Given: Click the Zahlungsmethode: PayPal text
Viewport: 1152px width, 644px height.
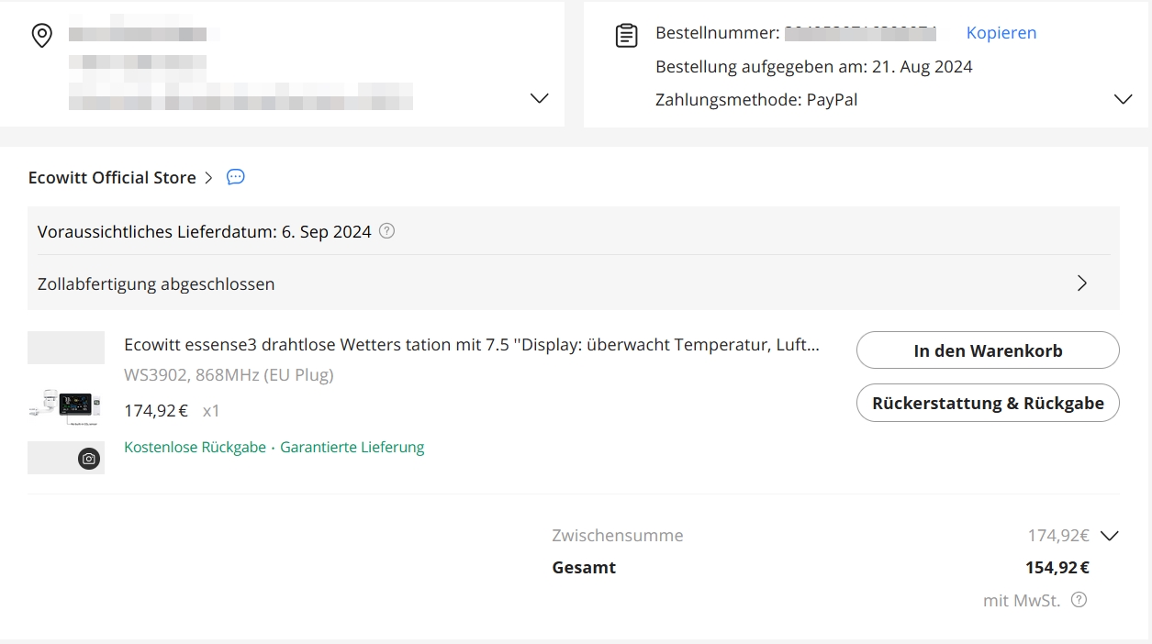Looking at the screenshot, I should point(756,100).
